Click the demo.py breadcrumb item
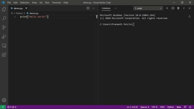Viewport: 194px width, 109px height. pos(32,13)
